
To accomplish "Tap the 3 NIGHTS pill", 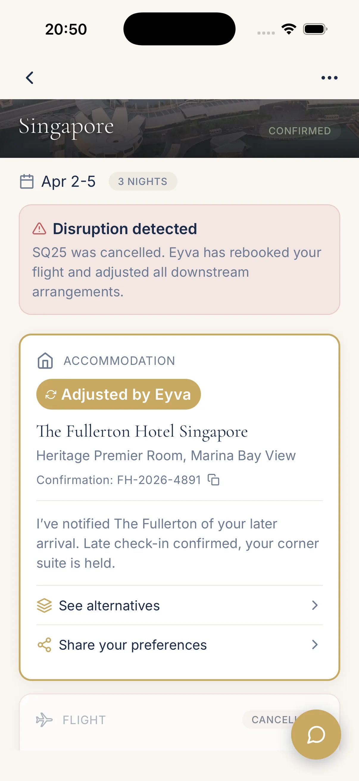I will click(143, 181).
